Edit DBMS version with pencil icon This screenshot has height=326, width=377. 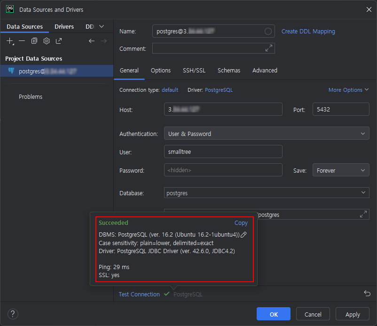[x=243, y=235]
